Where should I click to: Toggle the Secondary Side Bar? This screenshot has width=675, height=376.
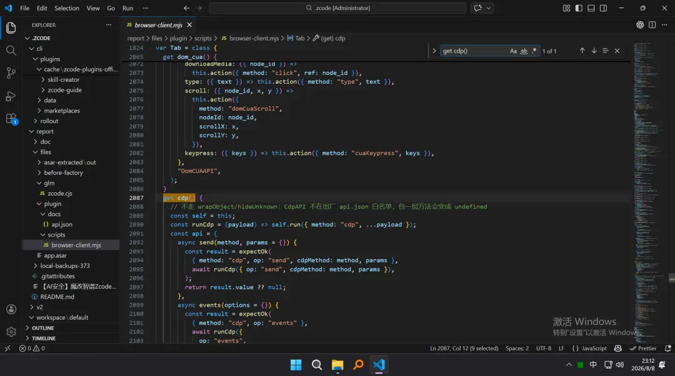pyautogui.click(x=604, y=8)
